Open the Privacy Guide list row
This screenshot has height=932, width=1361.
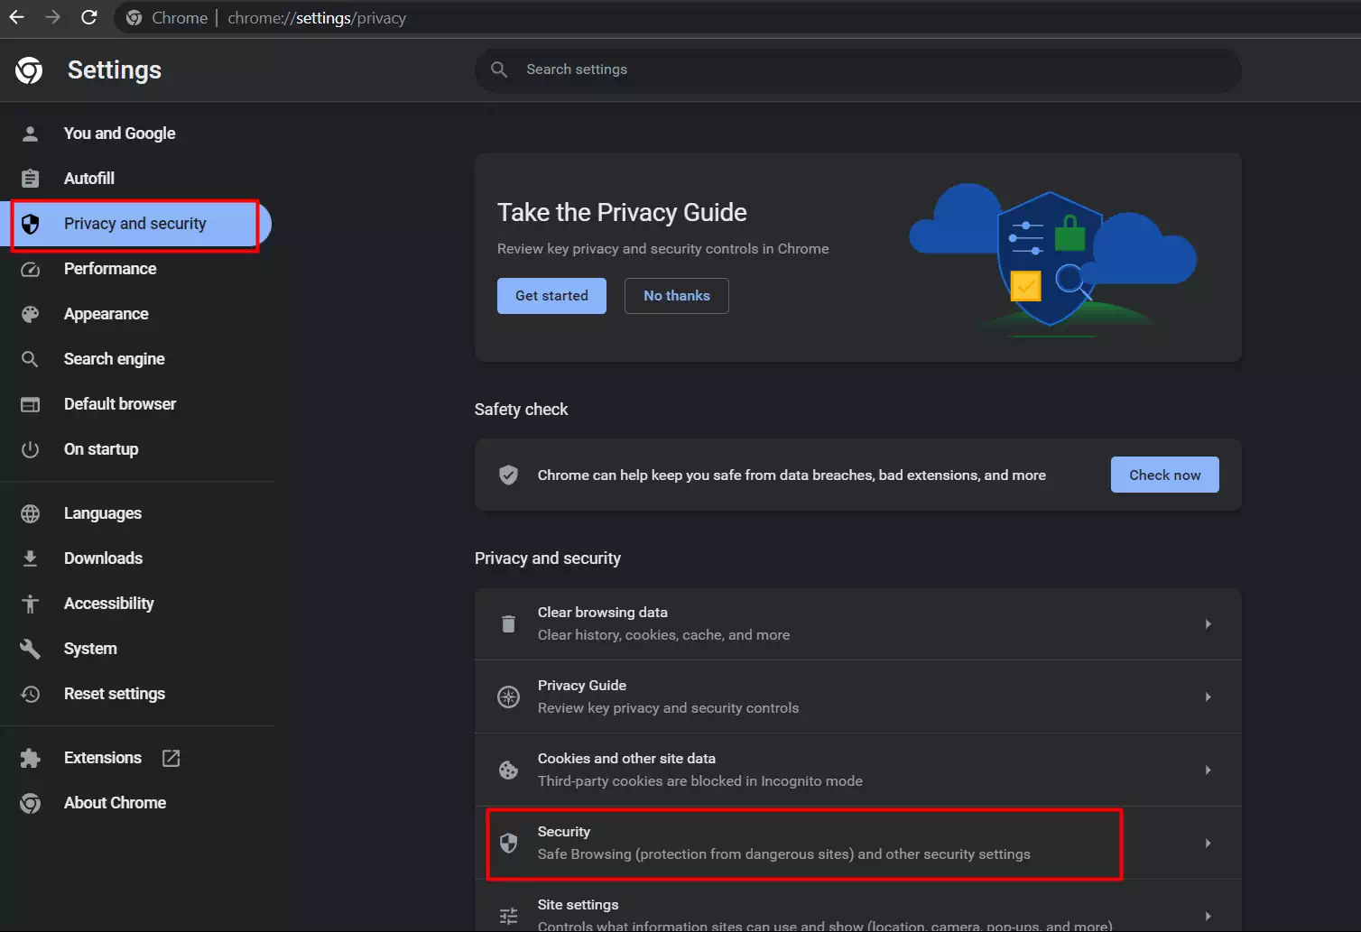click(858, 697)
